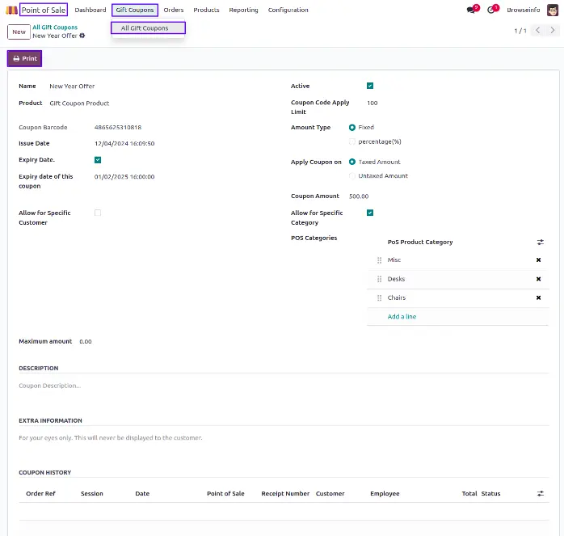Screen dimensions: 564x536
Task: Click Add a line link
Action: 402,317
